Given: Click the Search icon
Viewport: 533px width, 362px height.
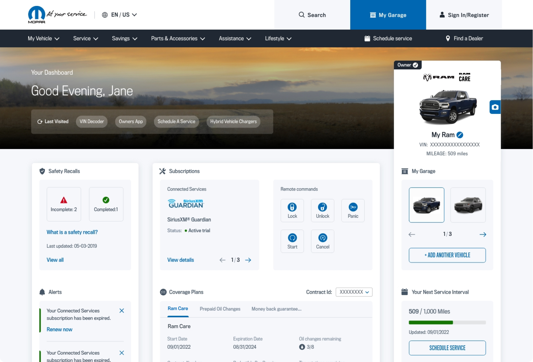Looking at the screenshot, I should pyautogui.click(x=302, y=15).
